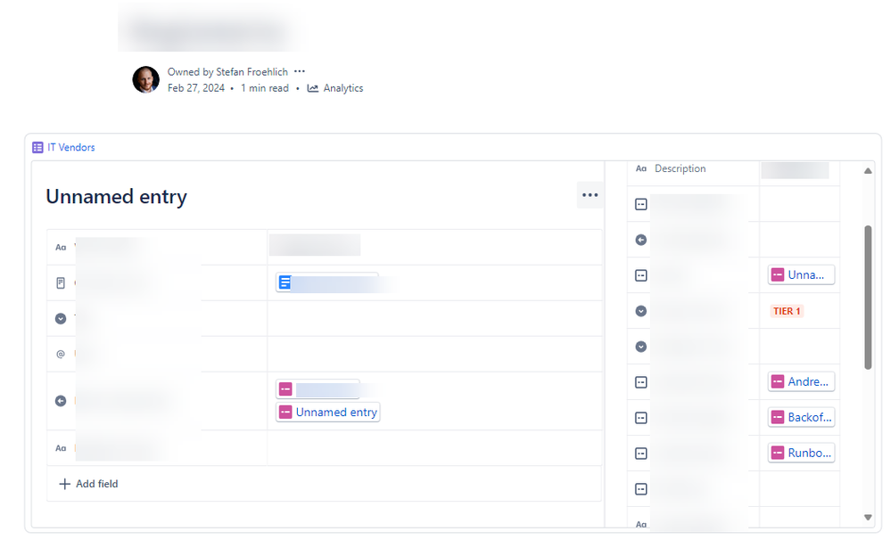Open the IT Vendors database link

point(70,147)
